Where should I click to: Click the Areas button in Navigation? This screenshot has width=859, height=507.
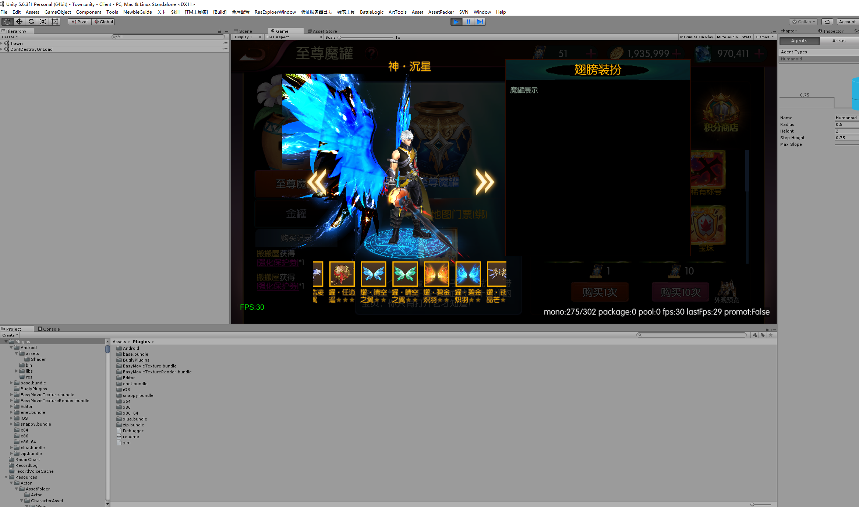coord(838,41)
